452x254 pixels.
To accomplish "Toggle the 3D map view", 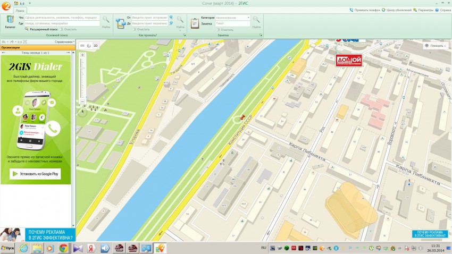I will (x=96, y=46).
